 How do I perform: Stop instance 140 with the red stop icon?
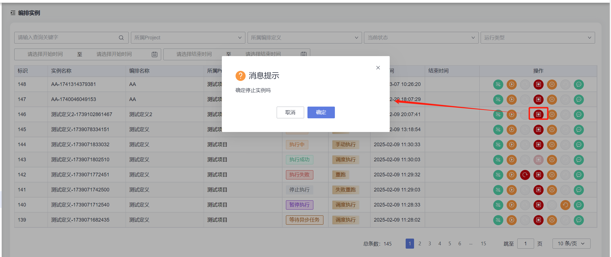click(538, 205)
